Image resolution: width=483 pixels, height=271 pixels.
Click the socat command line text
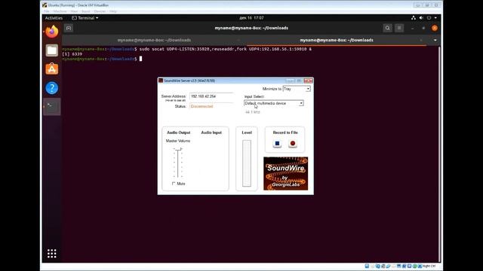(225, 49)
